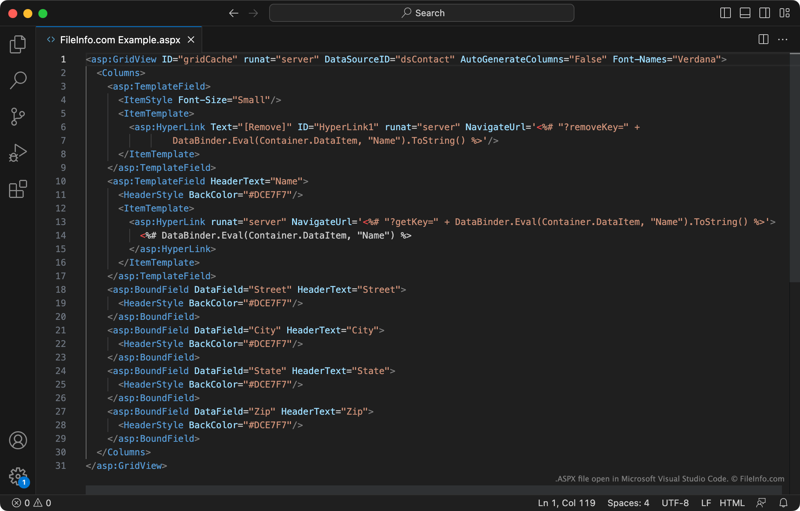
Task: Click the Search command center field
Action: tap(421, 13)
